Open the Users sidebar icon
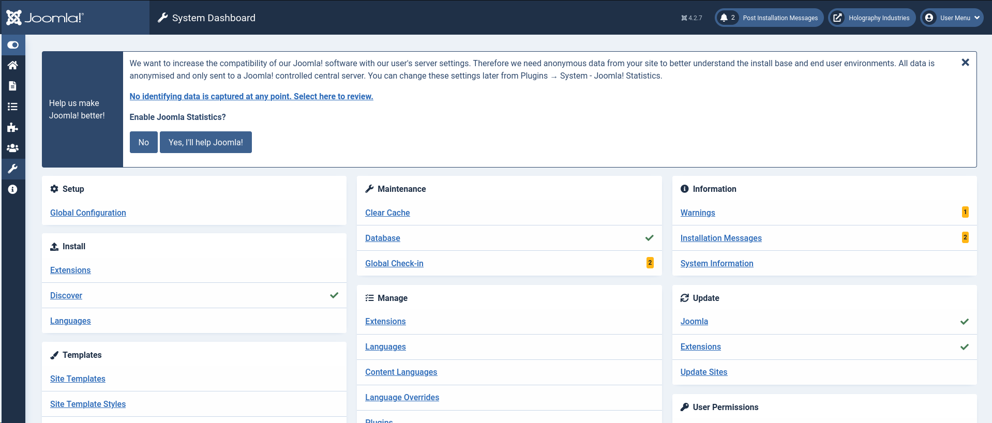The width and height of the screenshot is (992, 423). pyautogui.click(x=13, y=148)
